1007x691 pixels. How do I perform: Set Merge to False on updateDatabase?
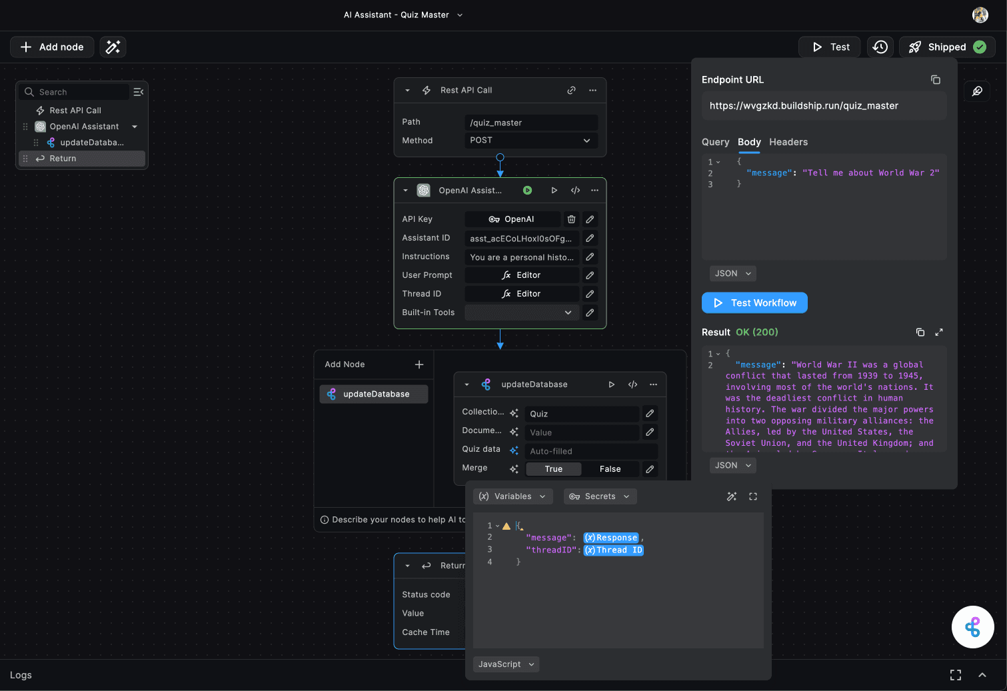(610, 468)
